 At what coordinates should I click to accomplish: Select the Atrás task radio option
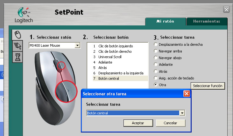pyautogui.click(x=156, y=71)
